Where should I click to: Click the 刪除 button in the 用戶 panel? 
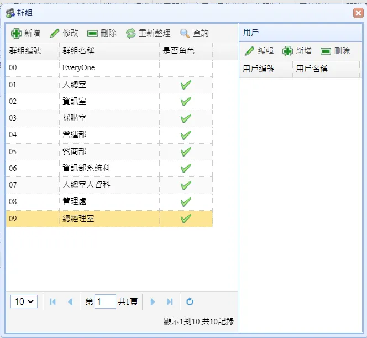(x=335, y=51)
